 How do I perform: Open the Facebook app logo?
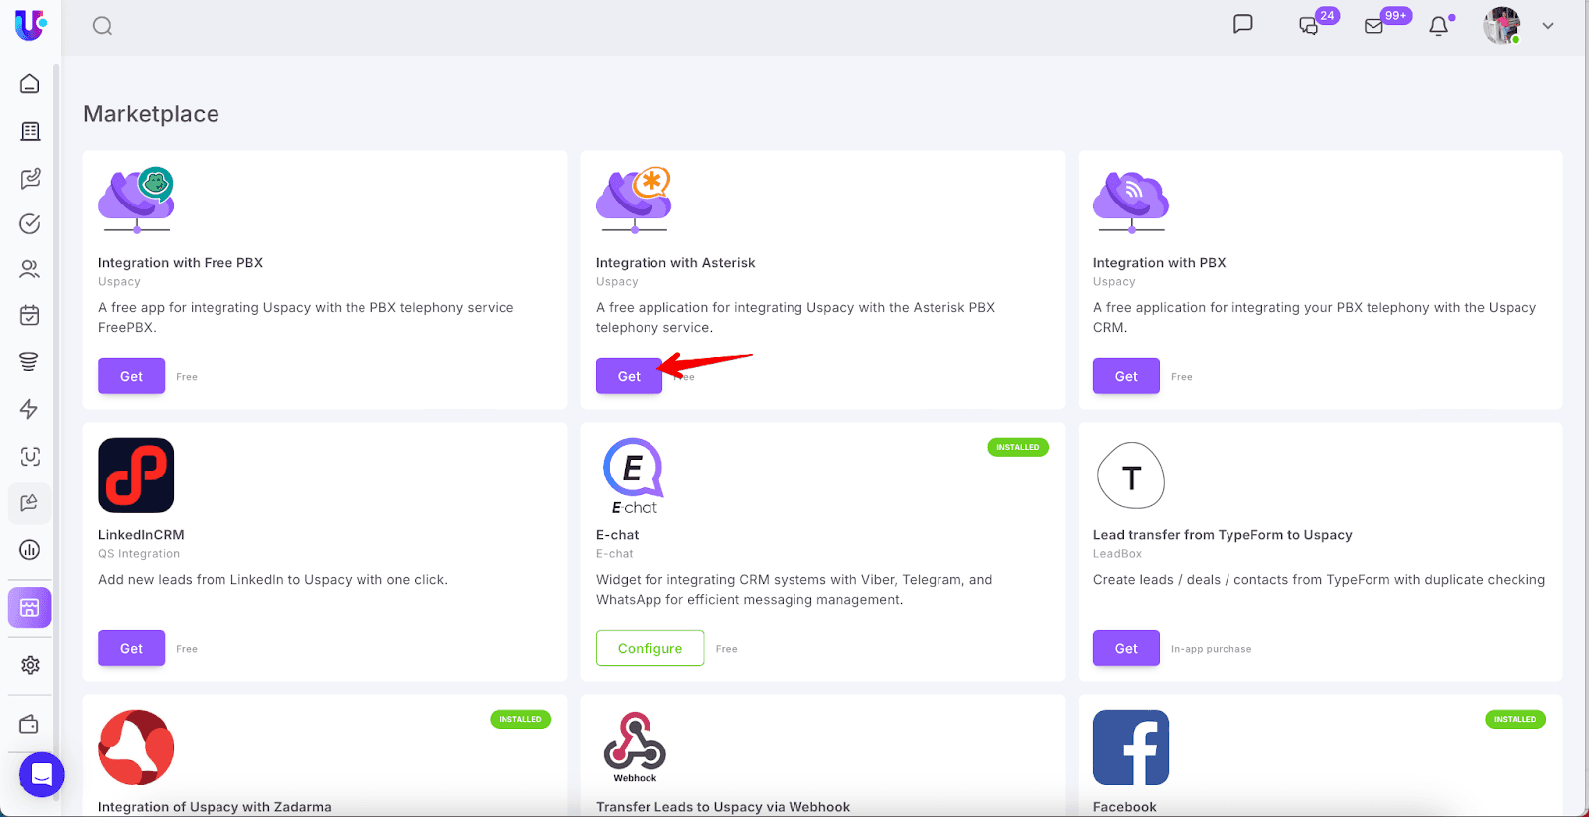click(1131, 748)
